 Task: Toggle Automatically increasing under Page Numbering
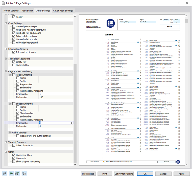tap(18, 91)
